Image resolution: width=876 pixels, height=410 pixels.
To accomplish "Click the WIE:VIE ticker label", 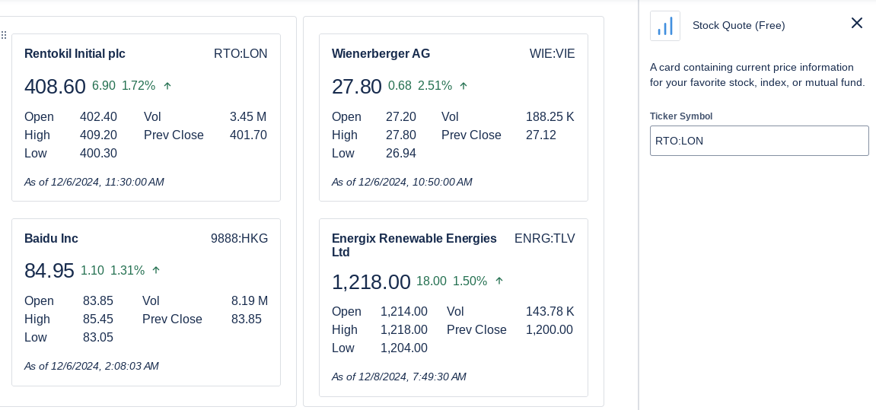I will (x=552, y=53).
